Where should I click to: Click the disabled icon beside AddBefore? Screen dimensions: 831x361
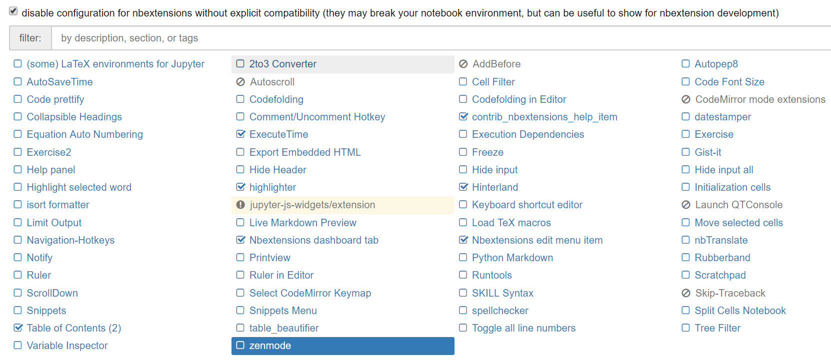coord(463,64)
